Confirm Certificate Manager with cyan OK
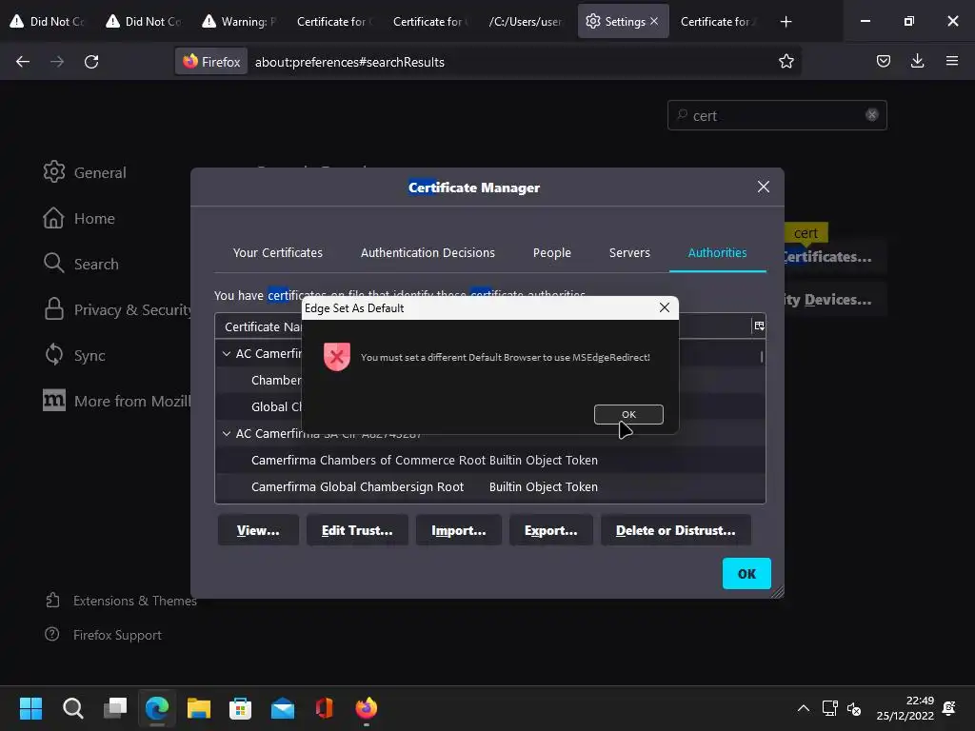 click(746, 574)
